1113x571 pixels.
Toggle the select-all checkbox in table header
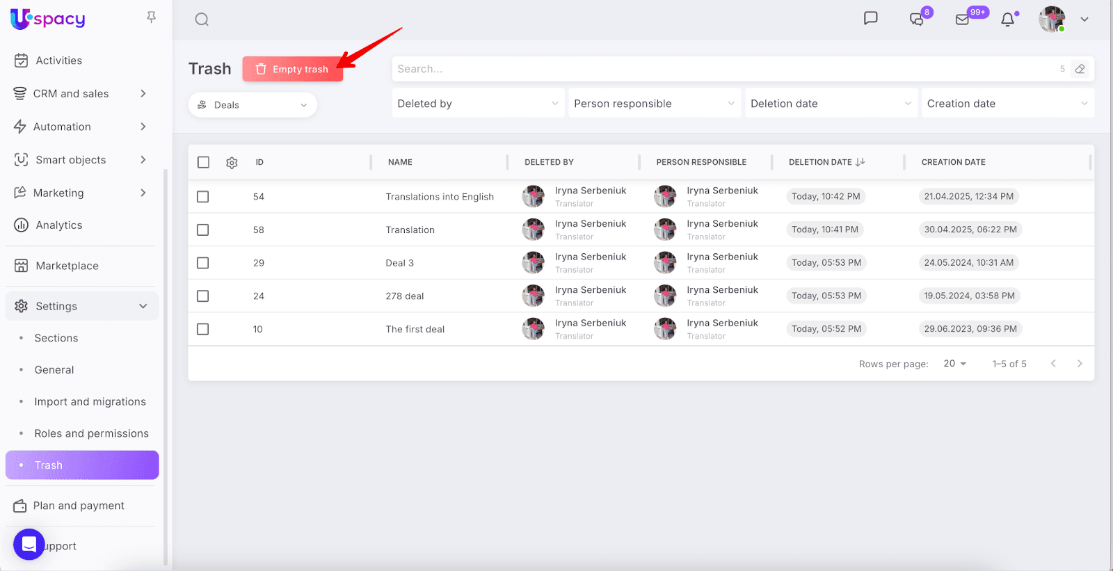point(203,162)
